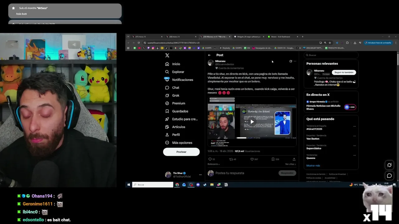
Task: Open the #GiraOT2025 trend
Action: point(314,129)
